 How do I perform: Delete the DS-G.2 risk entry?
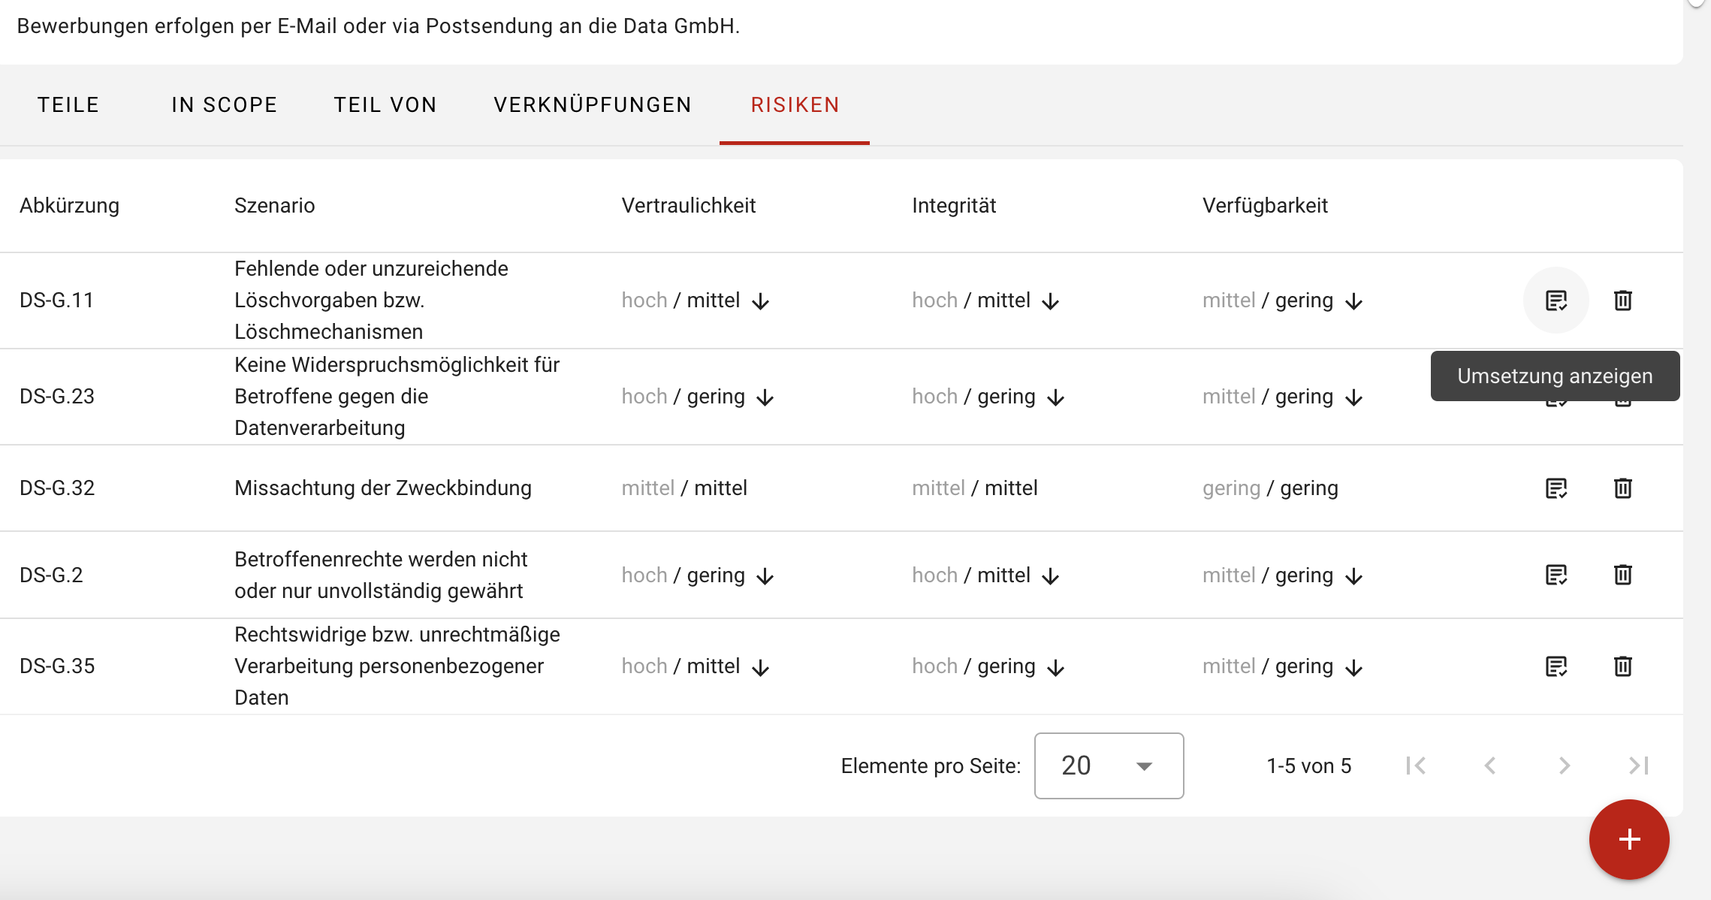[1623, 575]
